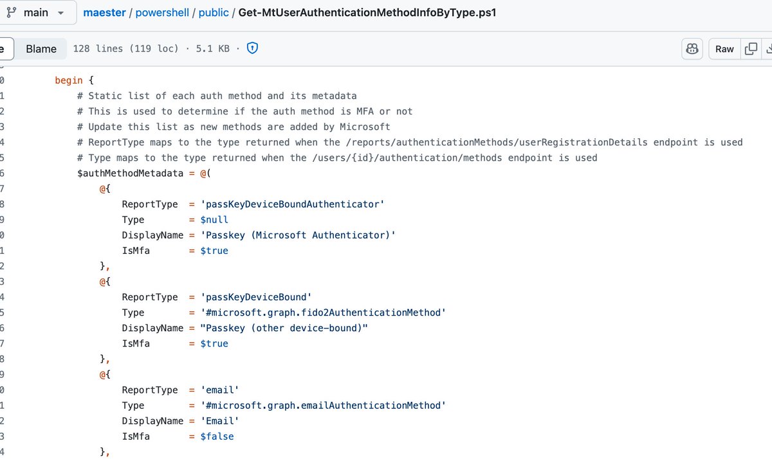Viewport: 772px width, 459px height.
Task: Click the comment about MFA determination
Action: coord(244,111)
